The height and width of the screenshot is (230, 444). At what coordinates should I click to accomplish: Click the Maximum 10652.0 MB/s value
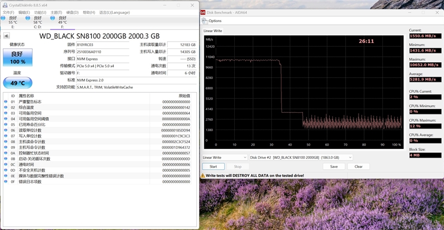(425, 65)
